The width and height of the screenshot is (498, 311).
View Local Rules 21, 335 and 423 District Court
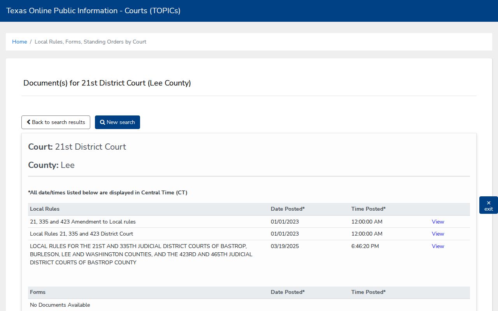click(x=438, y=234)
